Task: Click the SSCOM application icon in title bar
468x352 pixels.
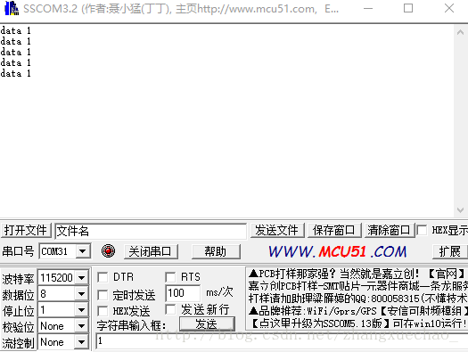Action: [x=12, y=8]
